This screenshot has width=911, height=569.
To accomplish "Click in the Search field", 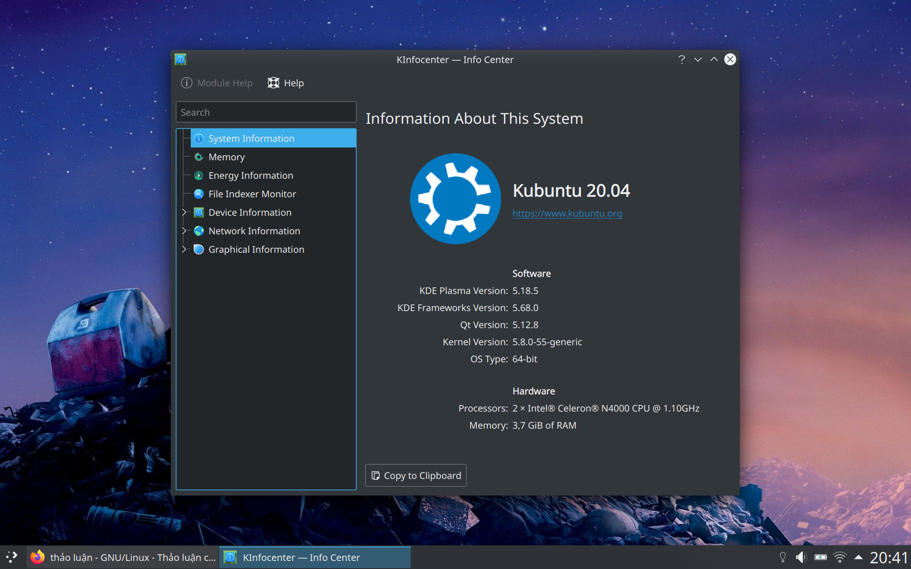I will point(266,112).
